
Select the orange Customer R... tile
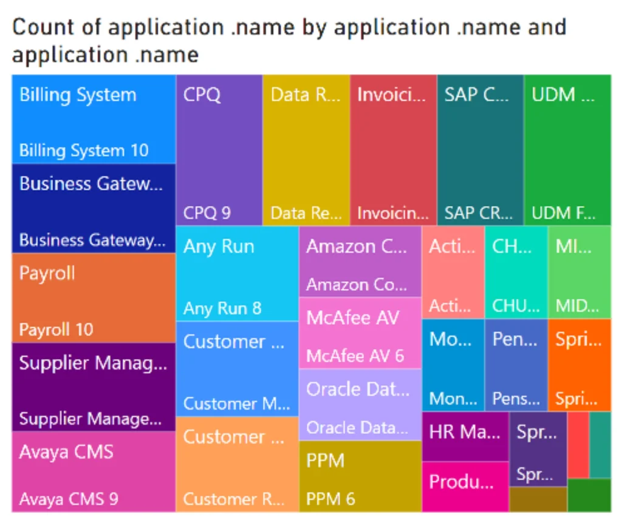238,464
